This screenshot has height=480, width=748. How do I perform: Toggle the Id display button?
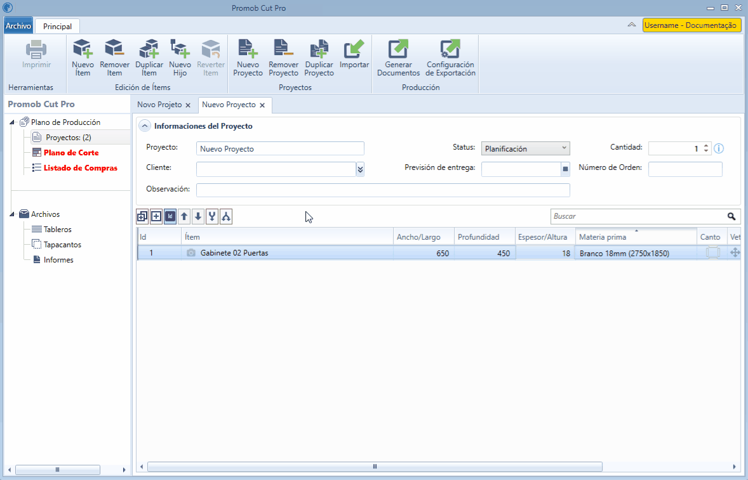pos(170,217)
